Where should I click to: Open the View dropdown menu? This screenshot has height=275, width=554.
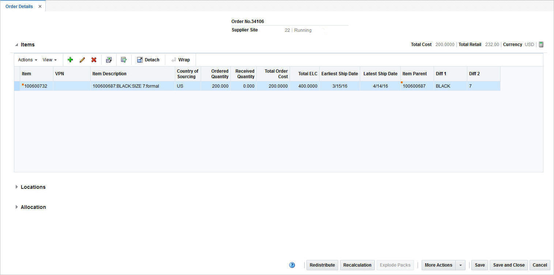(x=50, y=60)
